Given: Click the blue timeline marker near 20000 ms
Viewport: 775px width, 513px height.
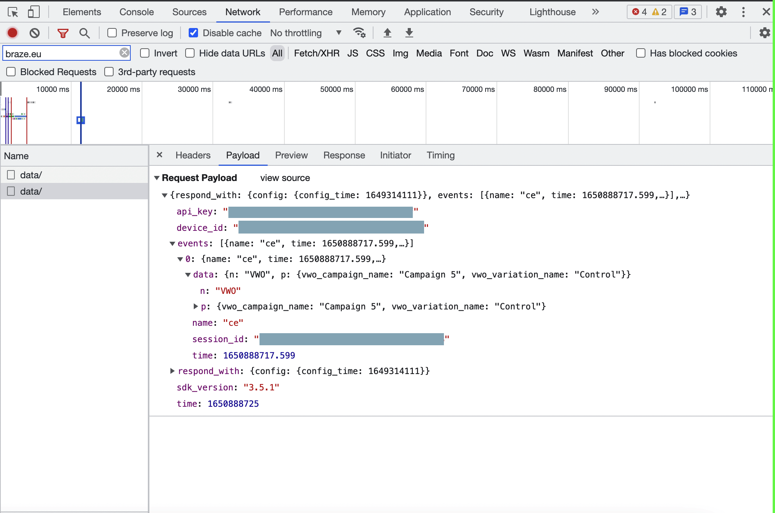Looking at the screenshot, I should click(81, 120).
